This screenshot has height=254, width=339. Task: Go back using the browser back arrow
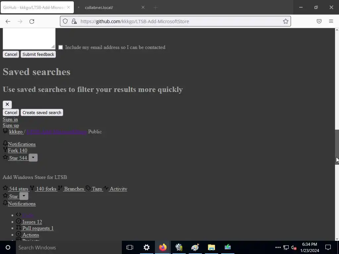(8, 21)
